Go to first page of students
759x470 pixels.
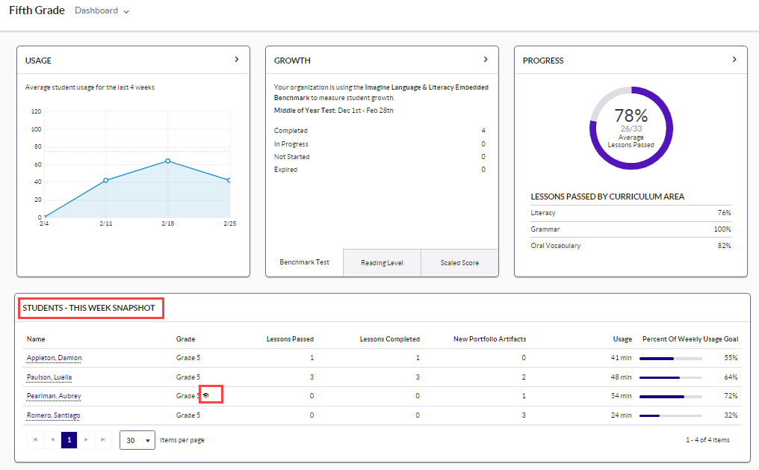(35, 440)
